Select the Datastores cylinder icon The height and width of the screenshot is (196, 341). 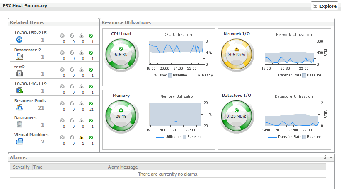pos(19,124)
